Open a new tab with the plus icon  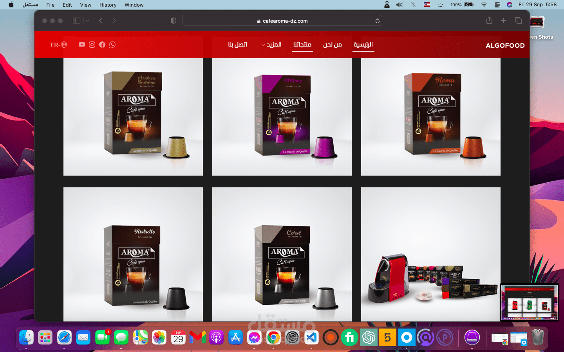[x=504, y=21]
